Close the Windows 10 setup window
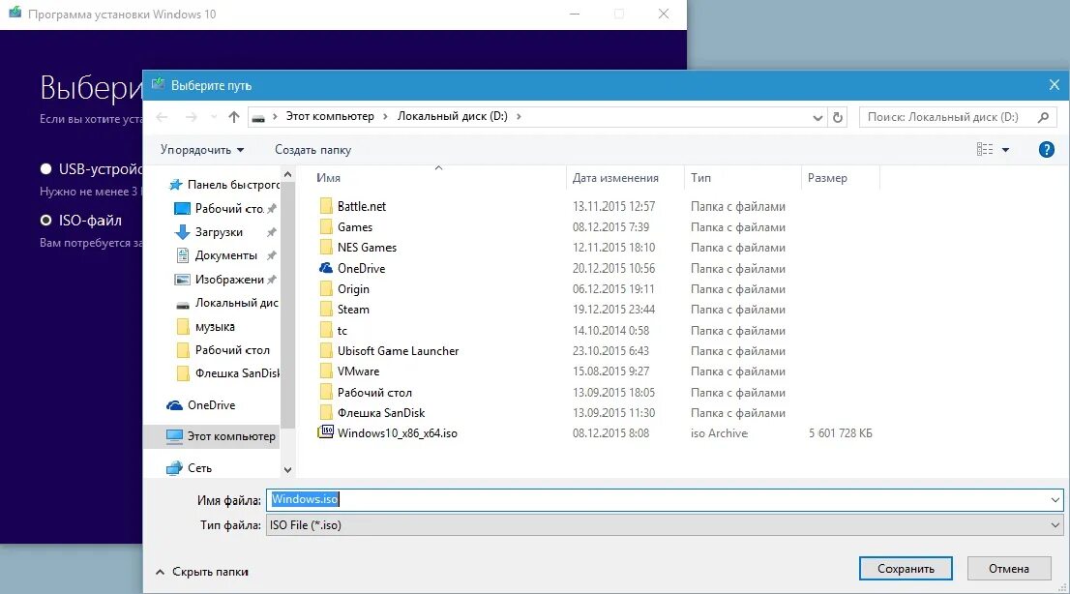Viewport: 1070px width, 594px height. [664, 14]
